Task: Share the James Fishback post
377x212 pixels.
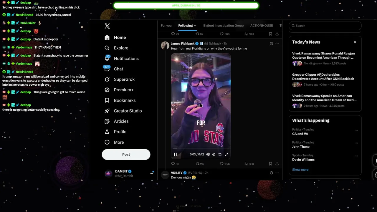Action: pos(277,164)
